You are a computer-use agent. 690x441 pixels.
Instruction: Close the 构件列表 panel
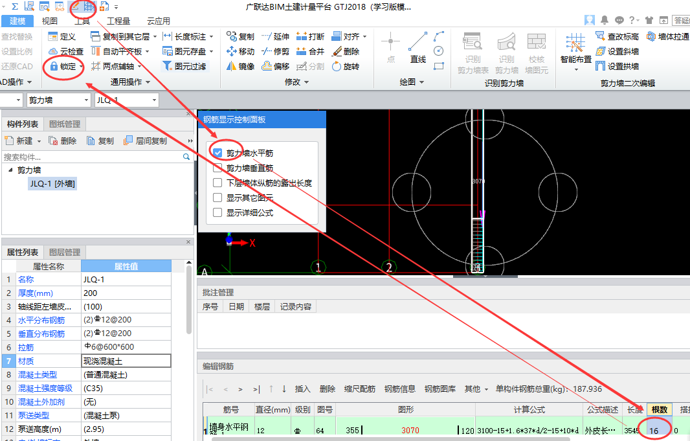tap(188, 113)
